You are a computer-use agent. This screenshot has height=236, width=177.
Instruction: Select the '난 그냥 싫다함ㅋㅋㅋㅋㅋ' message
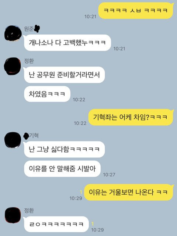coord(64,149)
